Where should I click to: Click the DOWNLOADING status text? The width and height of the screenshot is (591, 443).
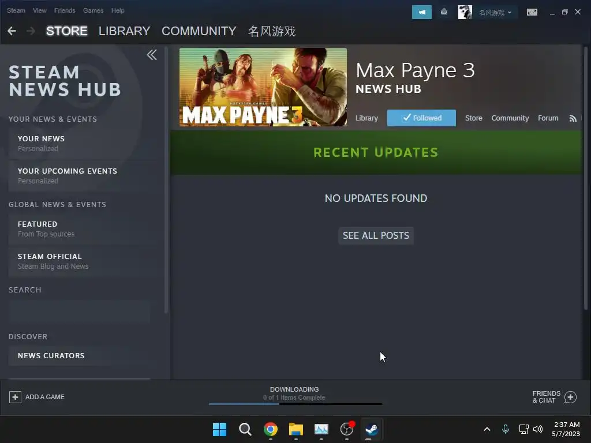294,389
